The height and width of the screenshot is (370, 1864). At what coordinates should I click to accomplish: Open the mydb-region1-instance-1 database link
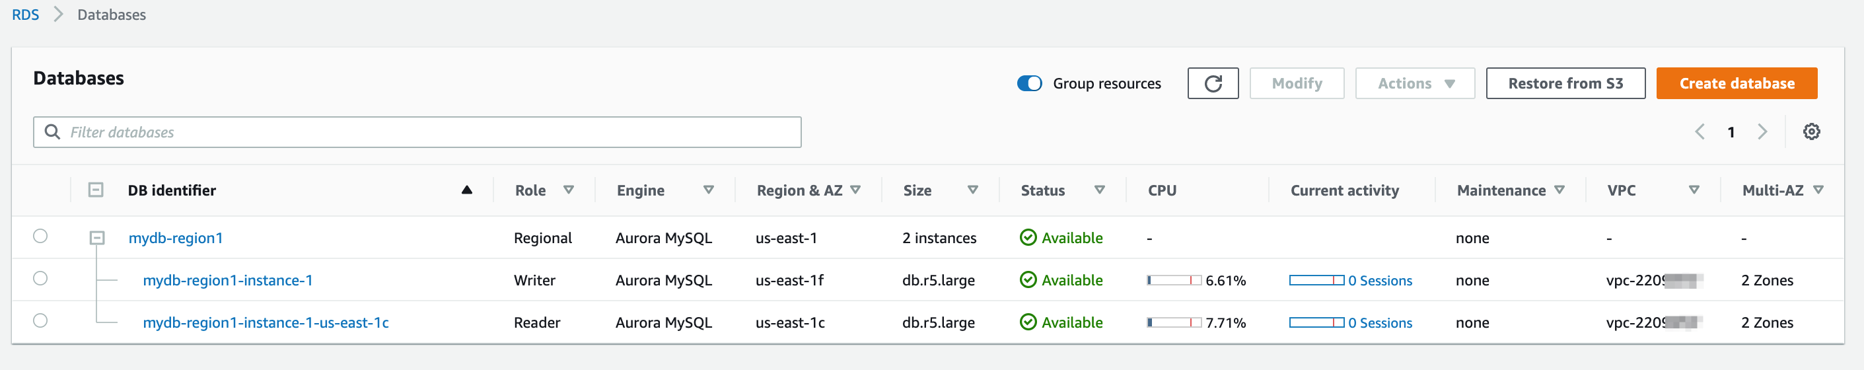tap(228, 280)
